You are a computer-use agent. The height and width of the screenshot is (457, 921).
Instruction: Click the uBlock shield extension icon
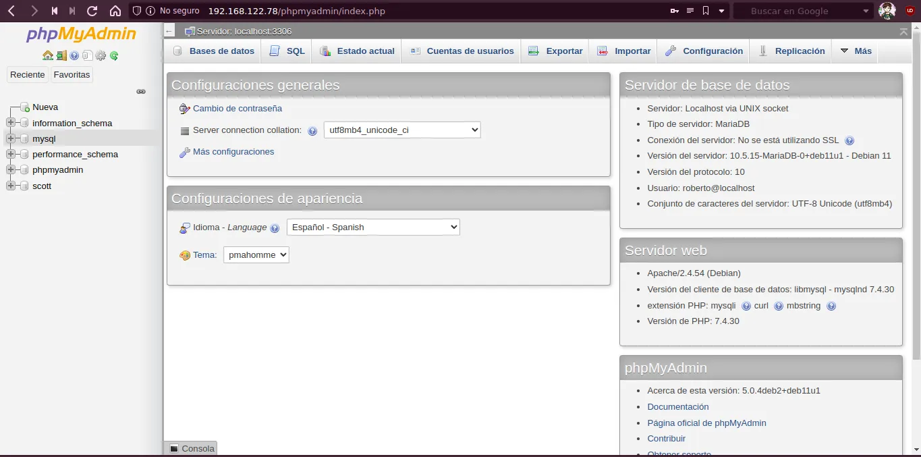[909, 11]
